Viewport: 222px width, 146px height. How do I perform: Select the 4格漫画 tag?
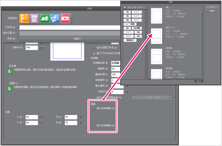click(x=137, y=28)
